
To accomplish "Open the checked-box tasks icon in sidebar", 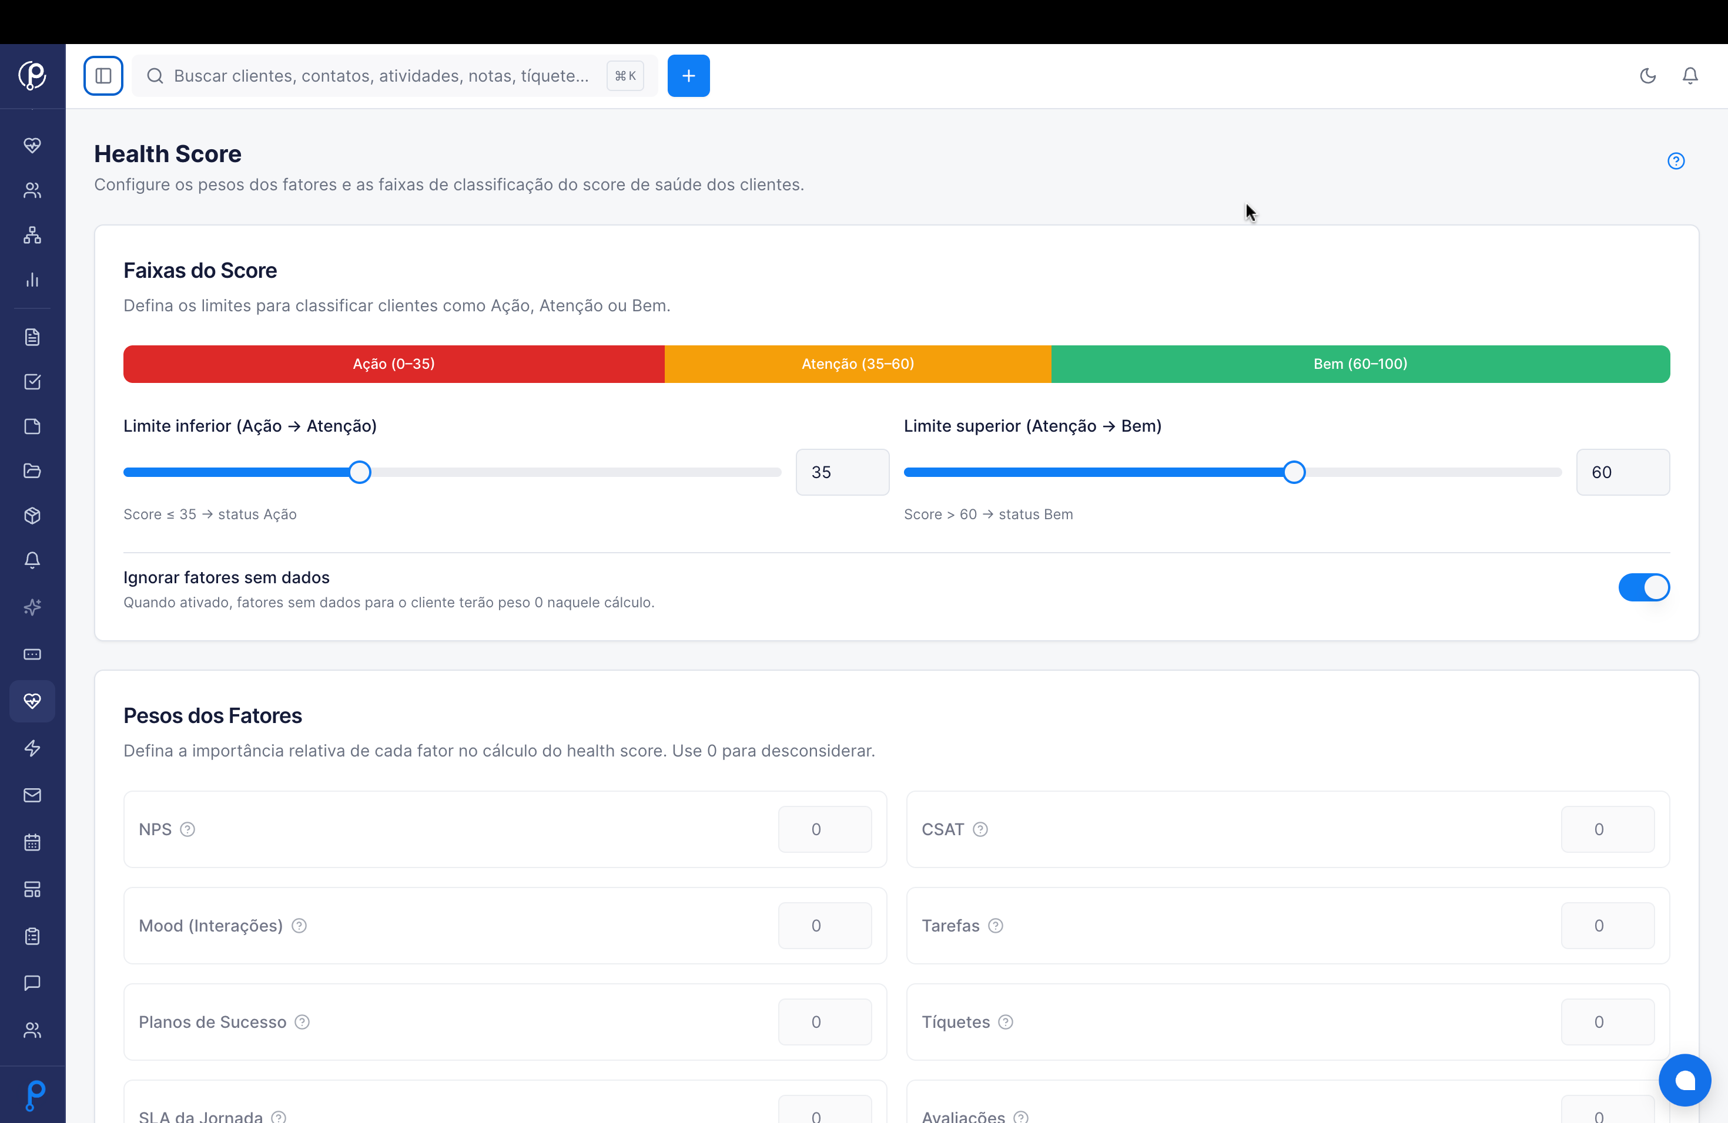I will pyautogui.click(x=32, y=382).
